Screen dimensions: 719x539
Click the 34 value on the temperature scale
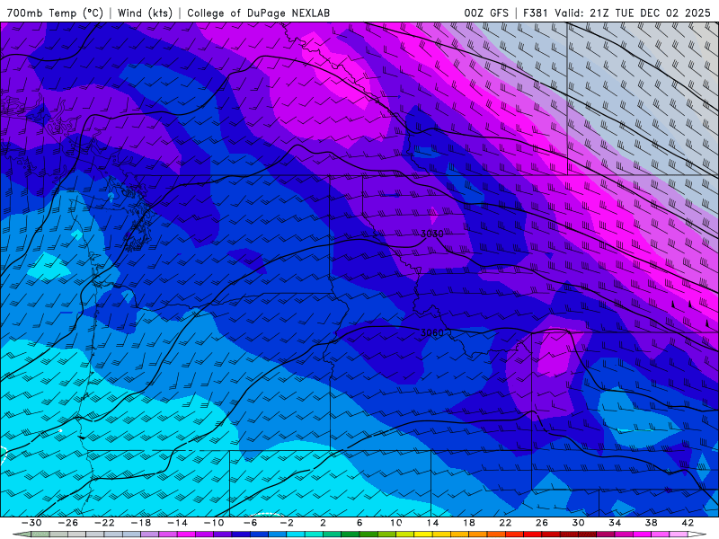click(x=615, y=523)
